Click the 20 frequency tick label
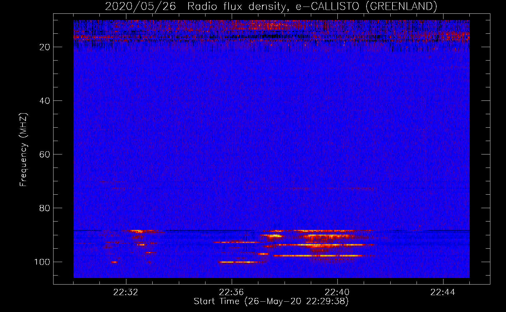 tap(45, 47)
